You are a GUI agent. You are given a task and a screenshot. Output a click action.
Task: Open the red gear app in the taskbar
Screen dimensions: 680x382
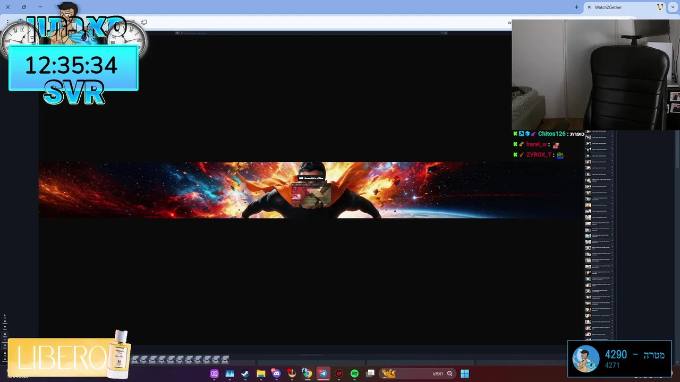point(339,374)
